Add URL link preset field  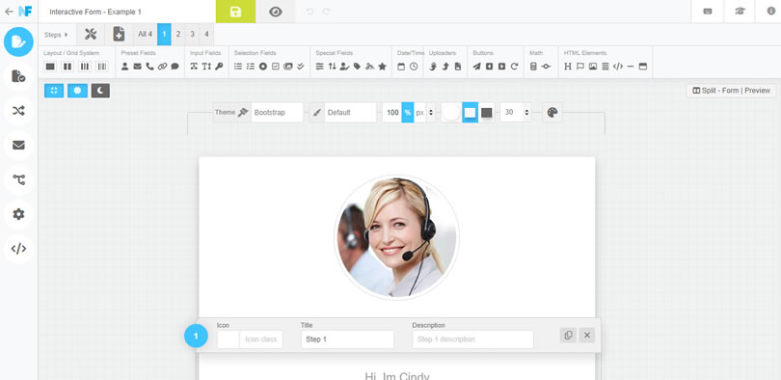(x=162, y=67)
